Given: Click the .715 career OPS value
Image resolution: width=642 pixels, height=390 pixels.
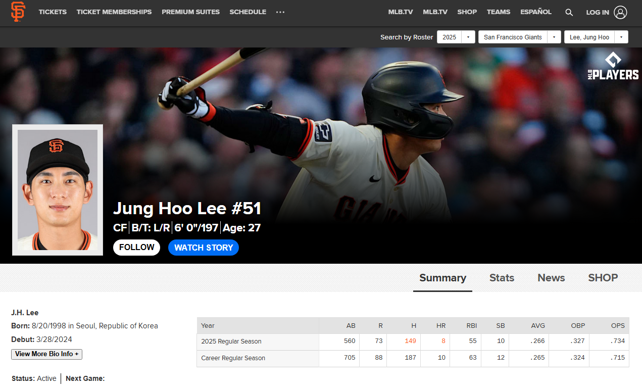Looking at the screenshot, I should pos(617,358).
